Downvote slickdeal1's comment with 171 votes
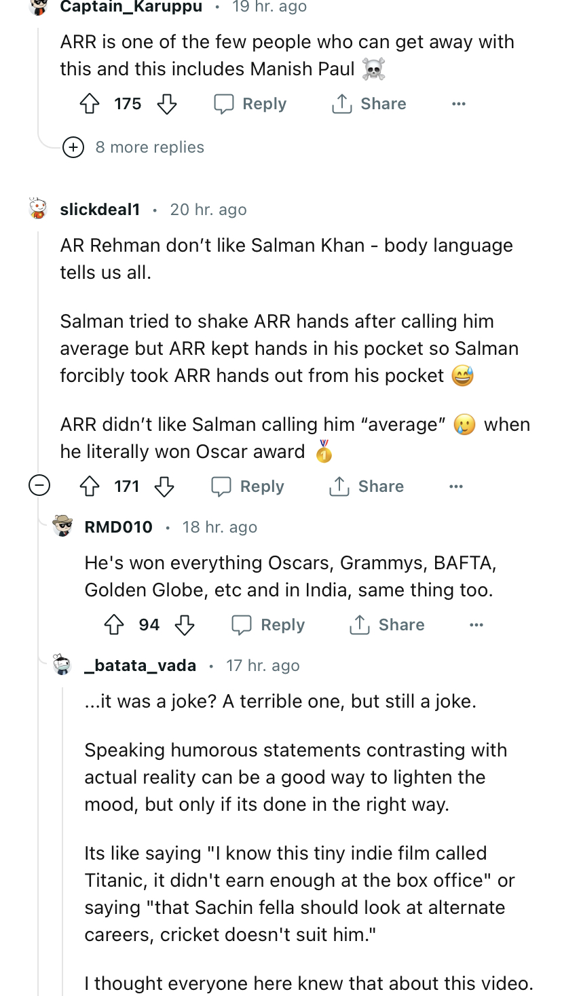The image size is (562, 996). pyautogui.click(x=164, y=486)
